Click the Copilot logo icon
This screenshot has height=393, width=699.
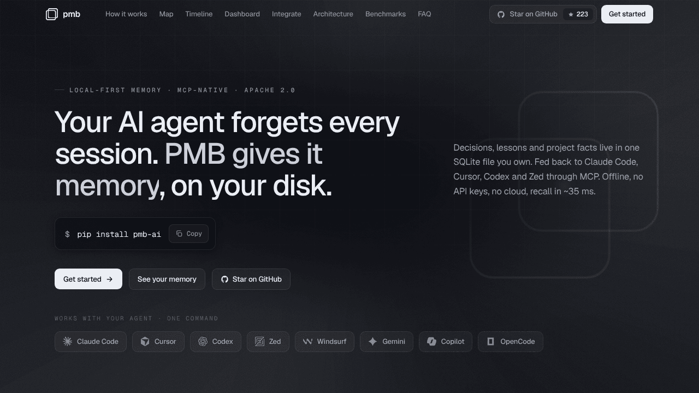tap(432, 342)
